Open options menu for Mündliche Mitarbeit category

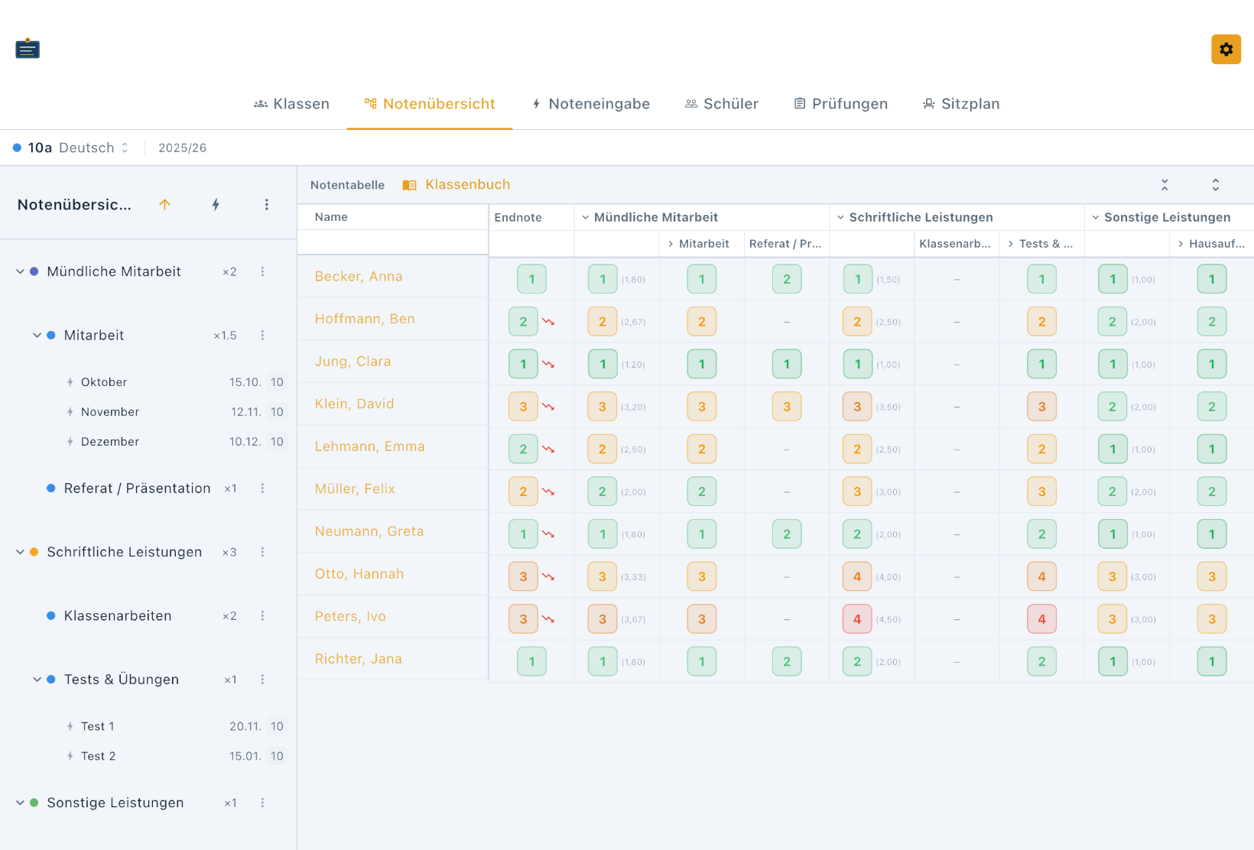click(x=262, y=271)
